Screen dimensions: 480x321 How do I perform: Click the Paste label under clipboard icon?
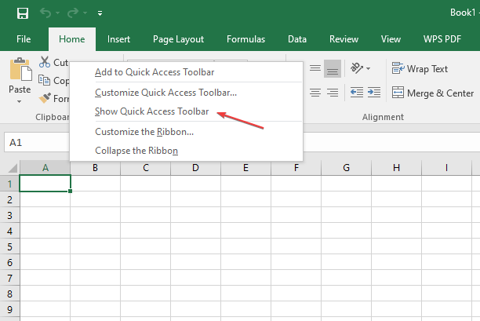tap(20, 89)
